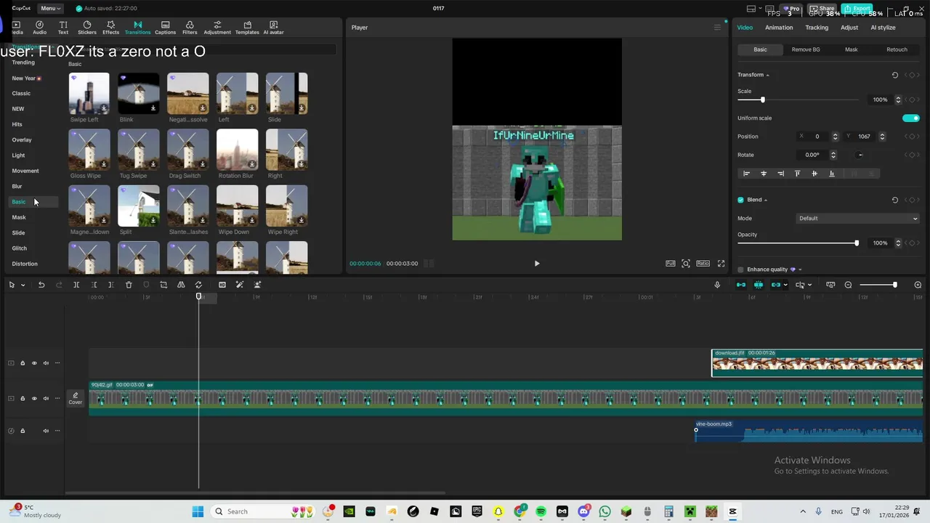Open the Glitch transitions category
The width and height of the screenshot is (930, 523).
20,248
